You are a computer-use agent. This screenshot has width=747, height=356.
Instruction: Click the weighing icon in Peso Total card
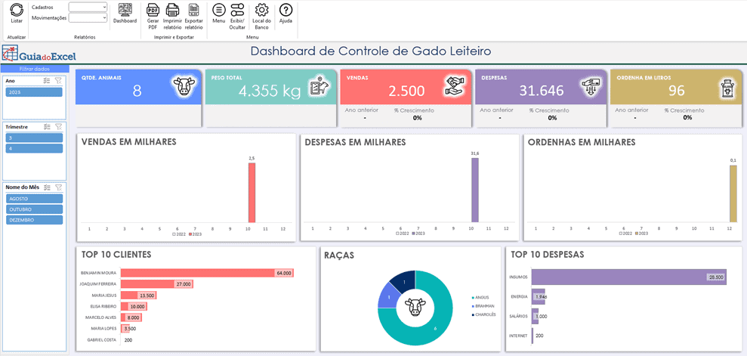click(319, 86)
